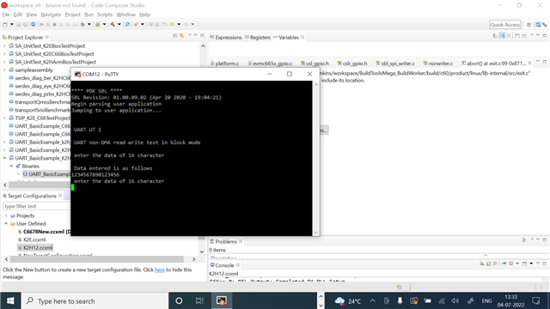This screenshot has height=309, width=550.
Task: Click the PuTTY window title bar icon
Action: coord(77,75)
